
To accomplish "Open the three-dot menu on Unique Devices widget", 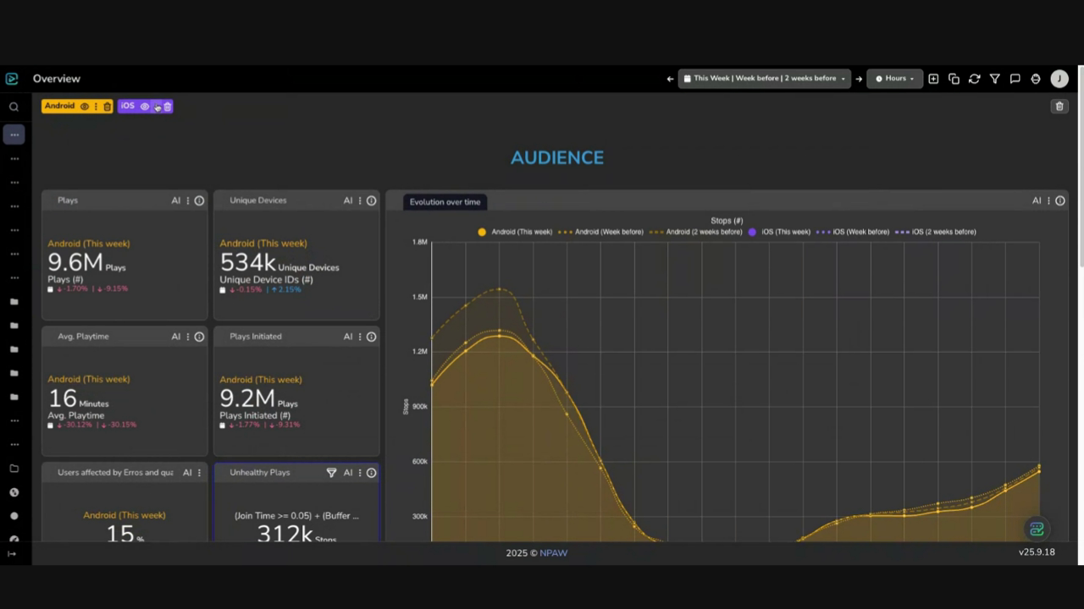I will point(360,201).
